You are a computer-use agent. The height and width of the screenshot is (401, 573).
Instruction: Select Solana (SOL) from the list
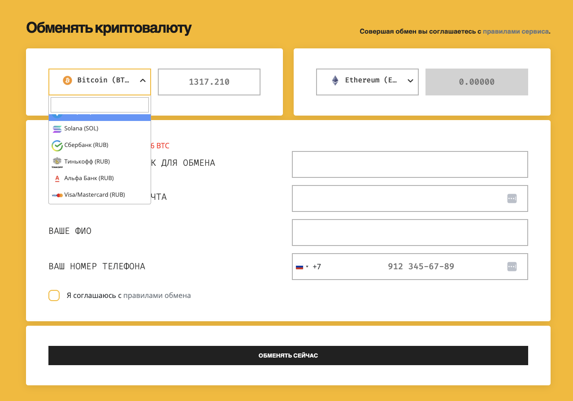tap(100, 129)
